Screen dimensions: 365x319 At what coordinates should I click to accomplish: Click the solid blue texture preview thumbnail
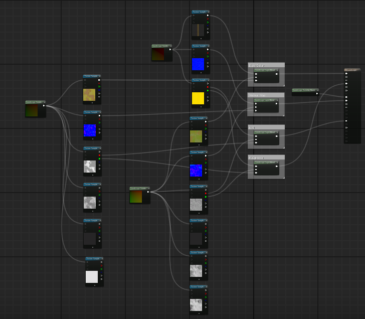(198, 64)
